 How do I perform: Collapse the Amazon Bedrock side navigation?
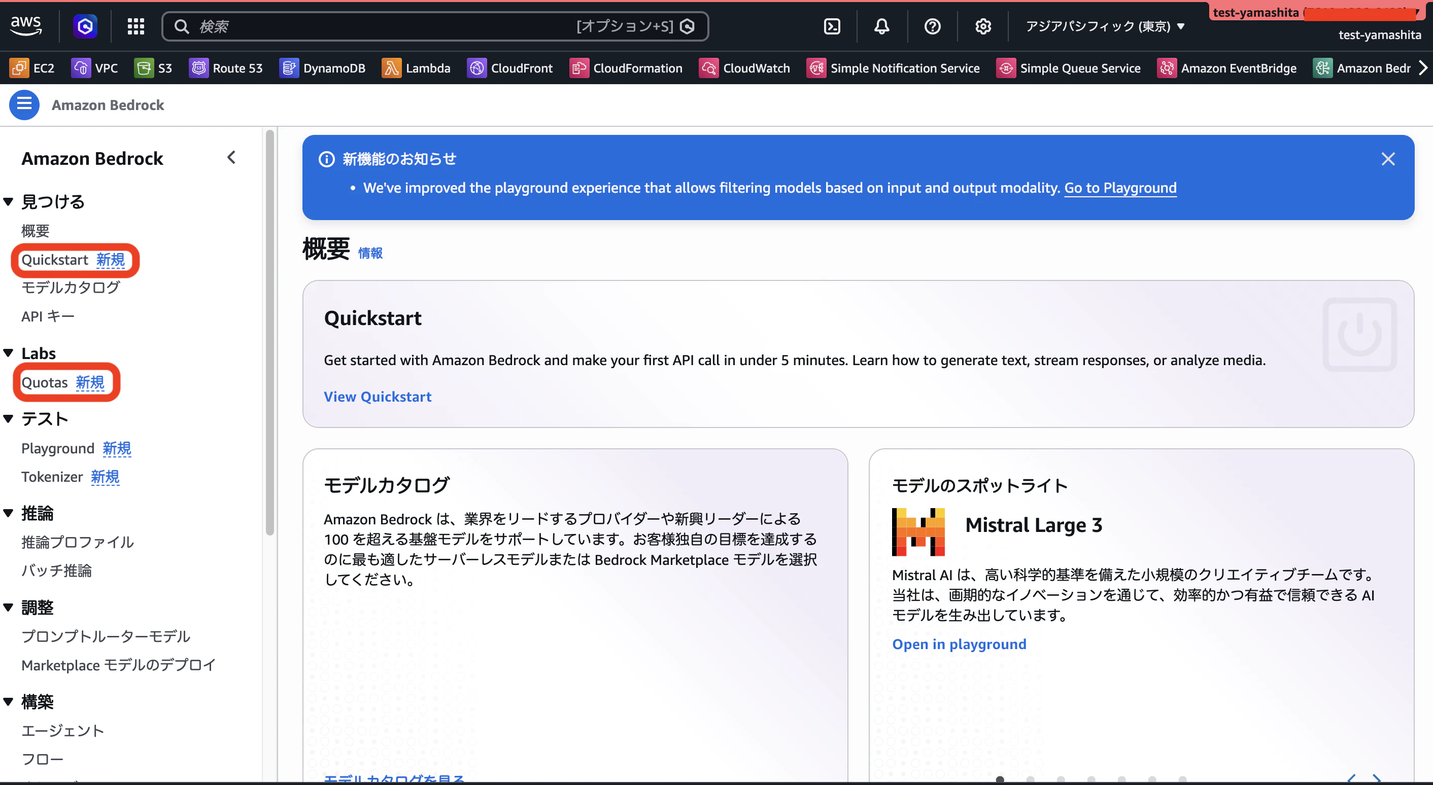[231, 158]
